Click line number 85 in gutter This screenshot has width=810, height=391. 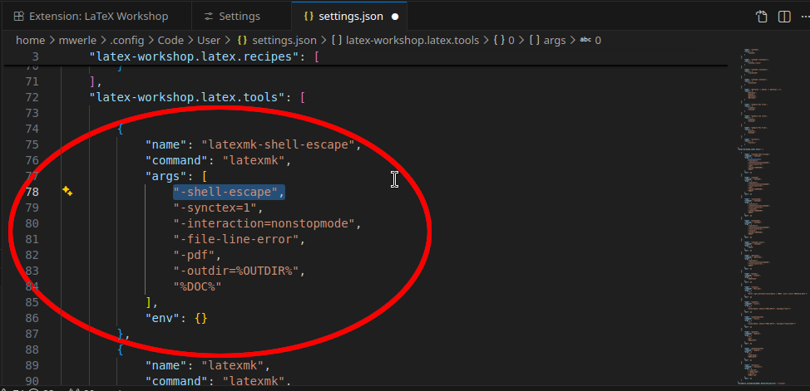32,302
